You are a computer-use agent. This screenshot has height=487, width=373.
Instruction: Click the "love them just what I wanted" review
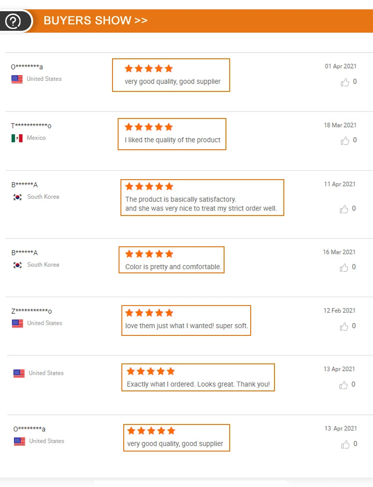(186, 326)
